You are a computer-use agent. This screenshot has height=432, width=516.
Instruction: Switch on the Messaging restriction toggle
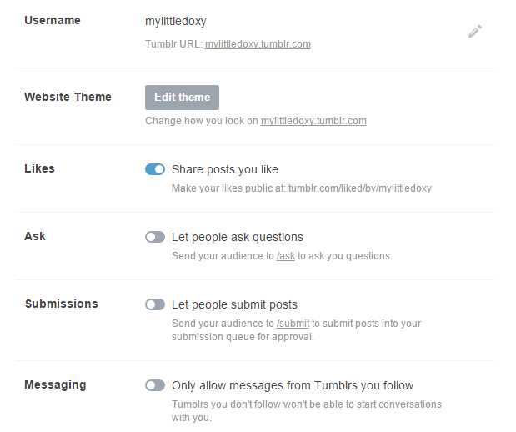155,385
